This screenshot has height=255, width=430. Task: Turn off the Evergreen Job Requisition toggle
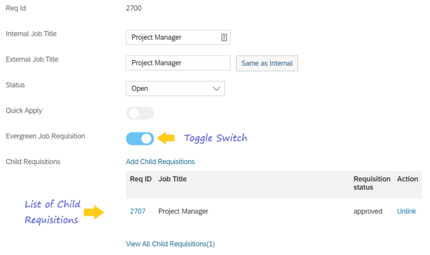click(140, 138)
